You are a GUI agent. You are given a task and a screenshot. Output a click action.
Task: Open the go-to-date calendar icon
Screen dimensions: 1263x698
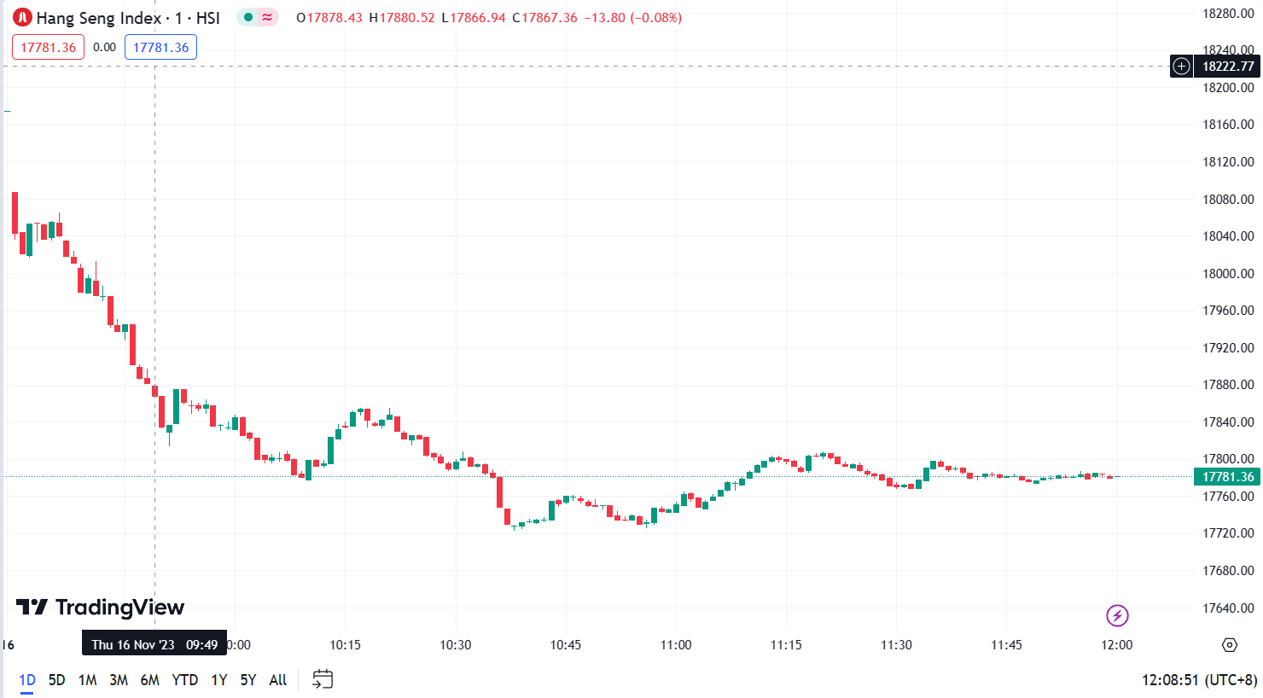[x=323, y=679]
